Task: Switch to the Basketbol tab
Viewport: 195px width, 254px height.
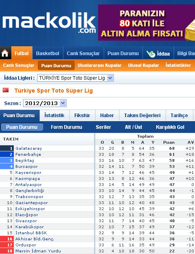Action: pyautogui.click(x=48, y=53)
